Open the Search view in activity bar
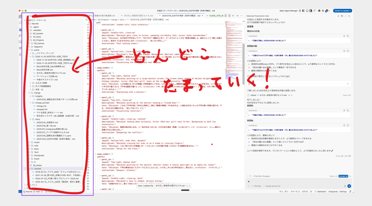This screenshot has height=206, width=372. [x=20, y=23]
